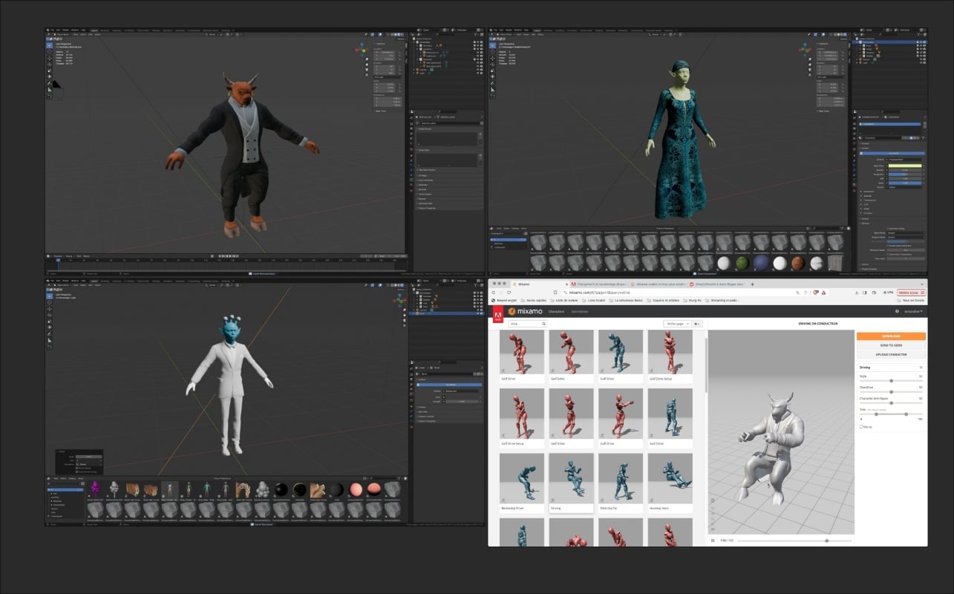The image size is (954, 594).
Task: Click the UPLOAD CHARACTER button
Action: [x=891, y=354]
